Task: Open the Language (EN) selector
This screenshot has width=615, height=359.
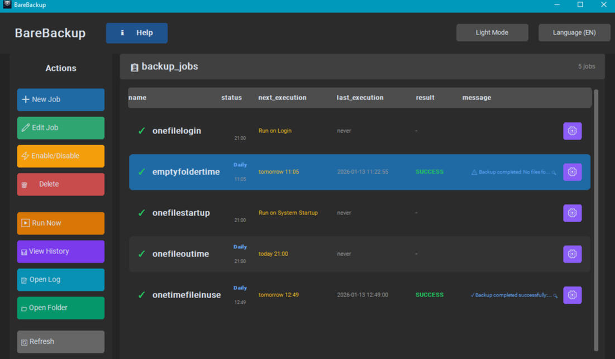Action: pyautogui.click(x=574, y=32)
